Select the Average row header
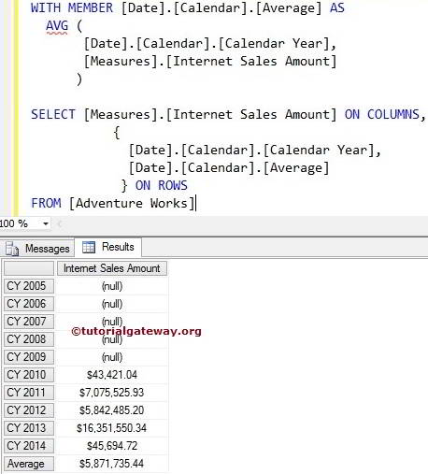This screenshot has height=474, width=428. point(29,464)
